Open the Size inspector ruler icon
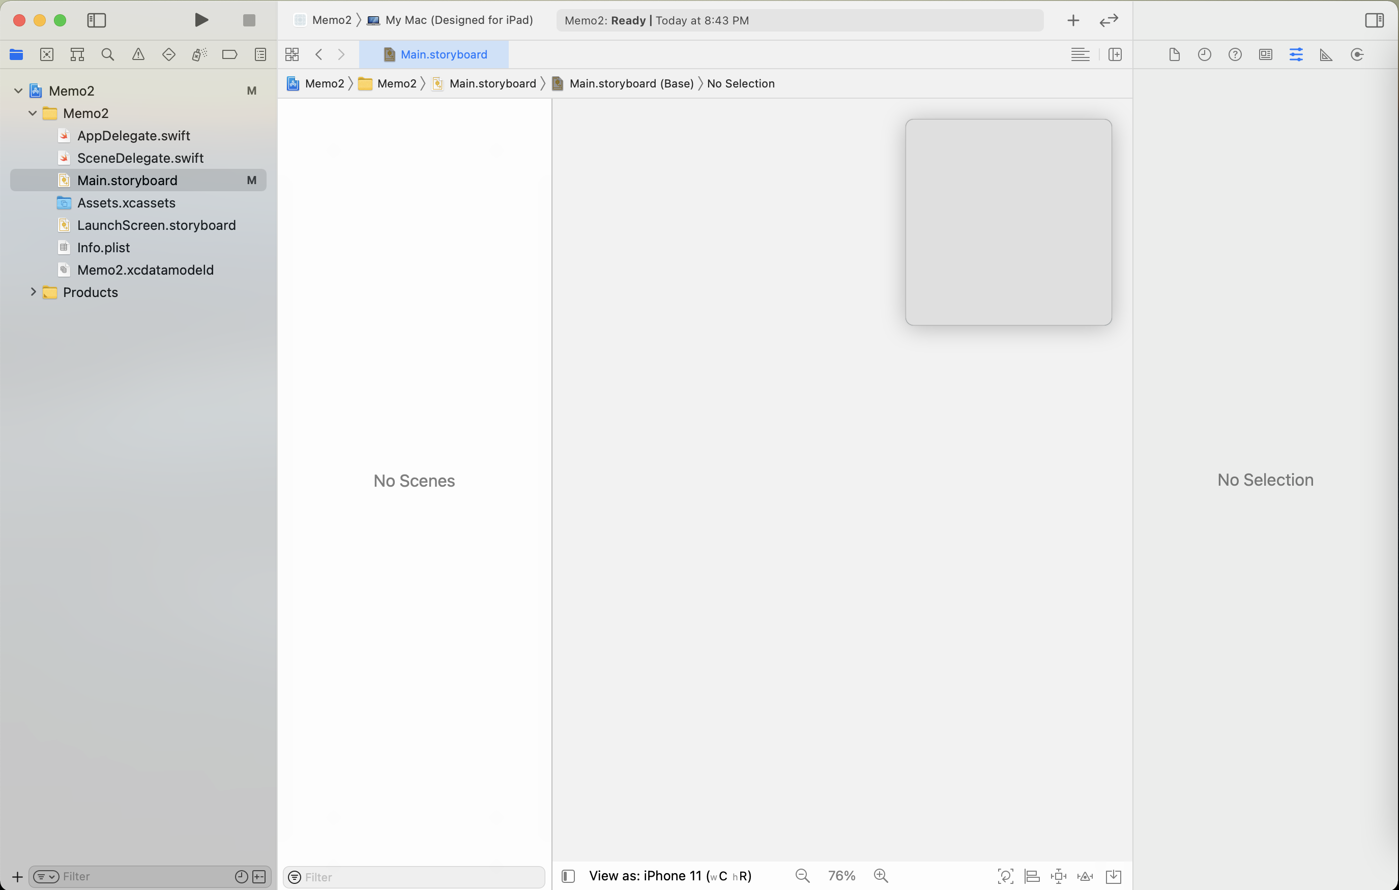This screenshot has width=1399, height=890. 1326,54
